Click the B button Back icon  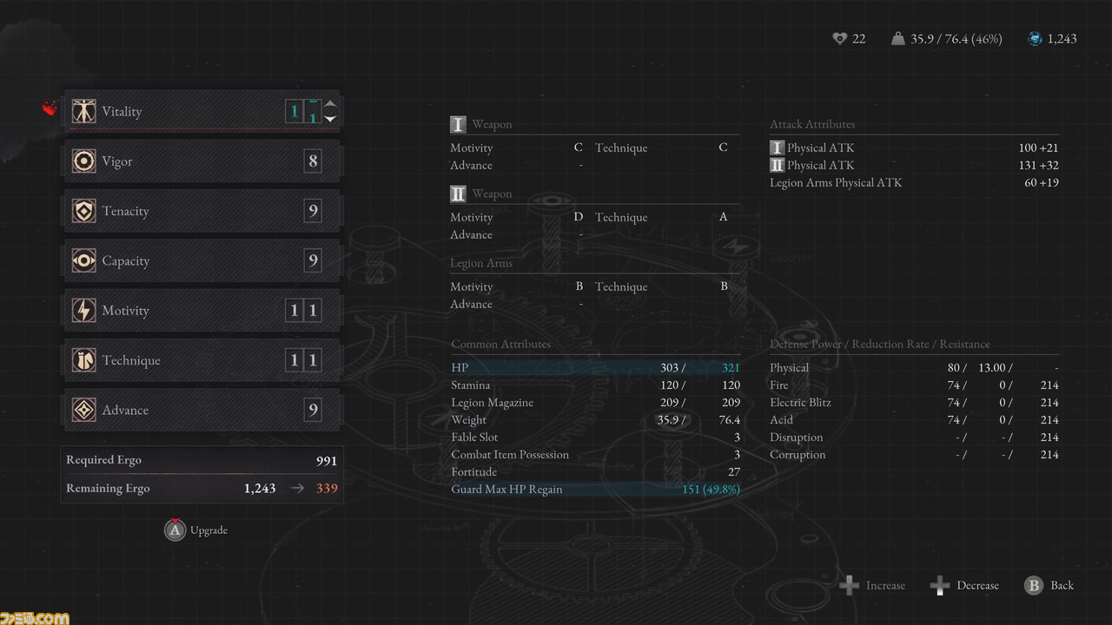pos(1033,585)
